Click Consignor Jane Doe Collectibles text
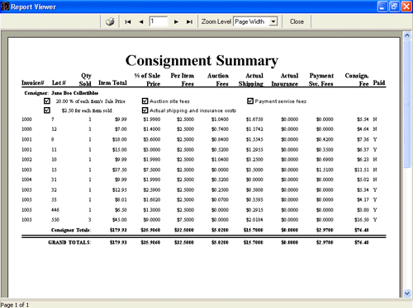This screenshot has height=308, width=413. point(61,93)
